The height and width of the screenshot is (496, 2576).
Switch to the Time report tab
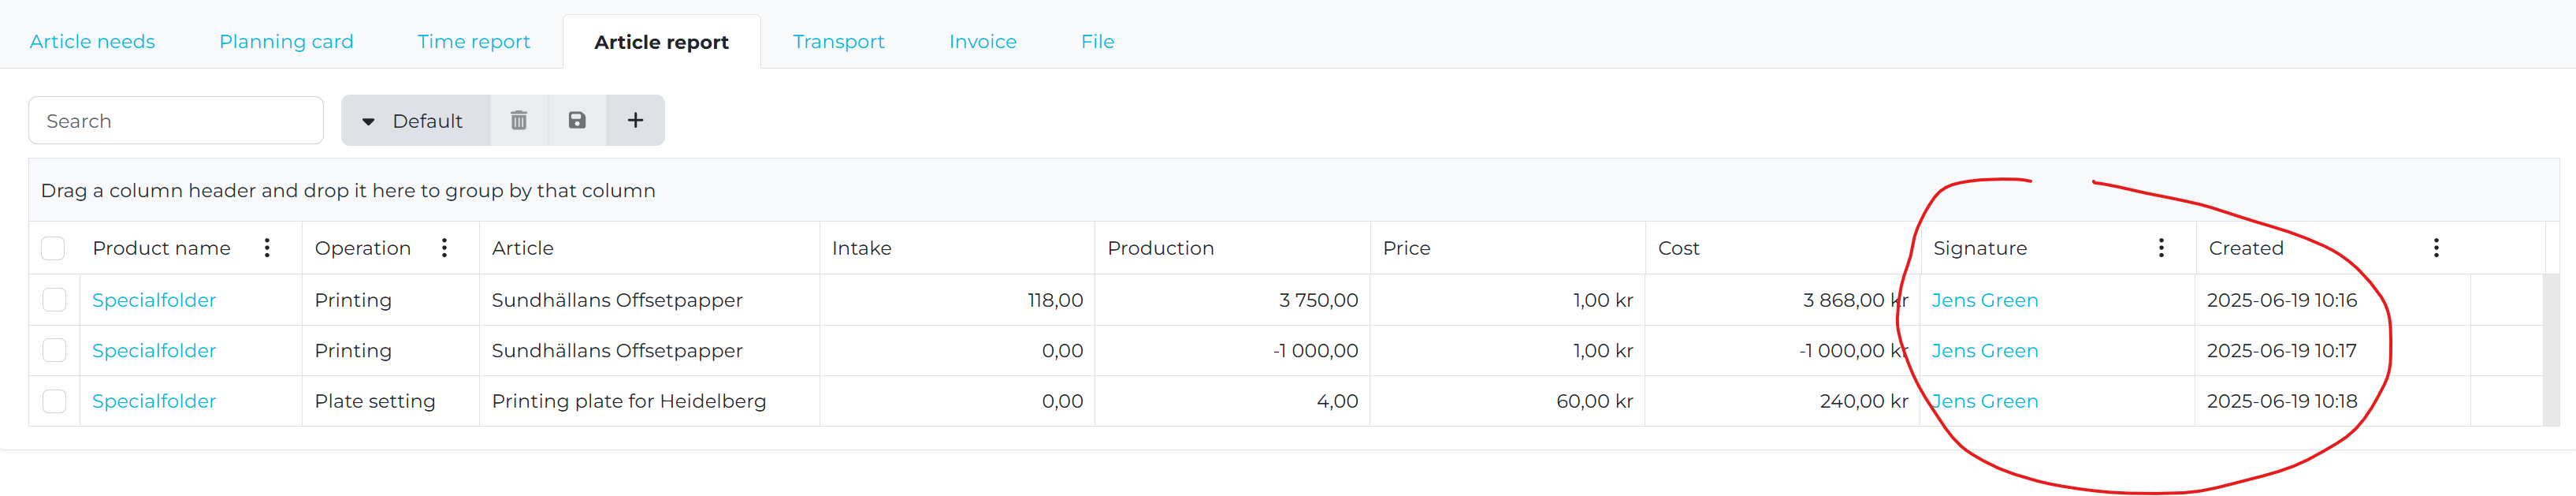pos(474,42)
